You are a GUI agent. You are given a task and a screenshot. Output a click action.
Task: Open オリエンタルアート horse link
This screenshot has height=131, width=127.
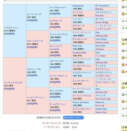(59, 76)
